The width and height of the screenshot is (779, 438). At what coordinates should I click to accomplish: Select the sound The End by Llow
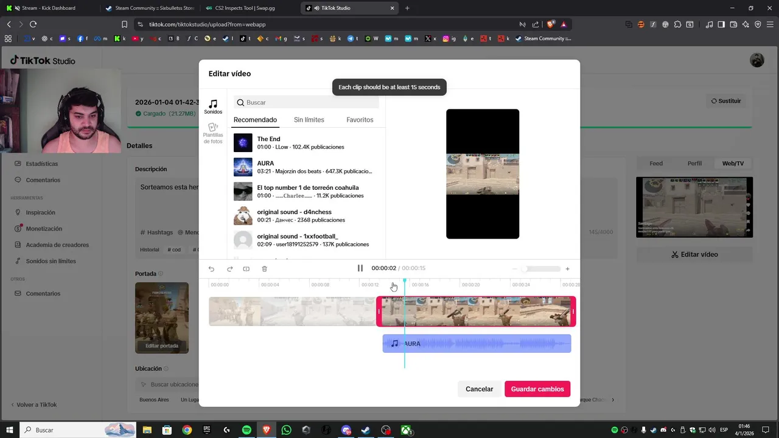click(306, 143)
